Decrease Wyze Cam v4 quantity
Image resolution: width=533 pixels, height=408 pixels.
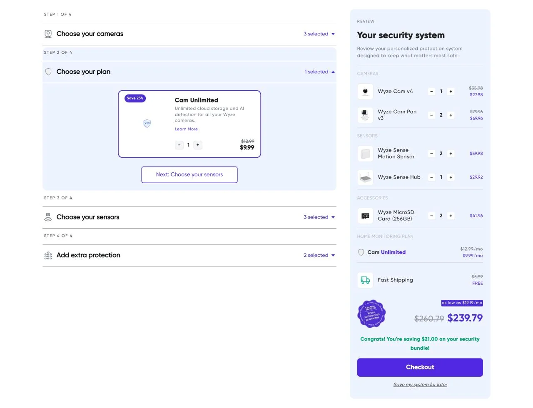click(x=432, y=92)
